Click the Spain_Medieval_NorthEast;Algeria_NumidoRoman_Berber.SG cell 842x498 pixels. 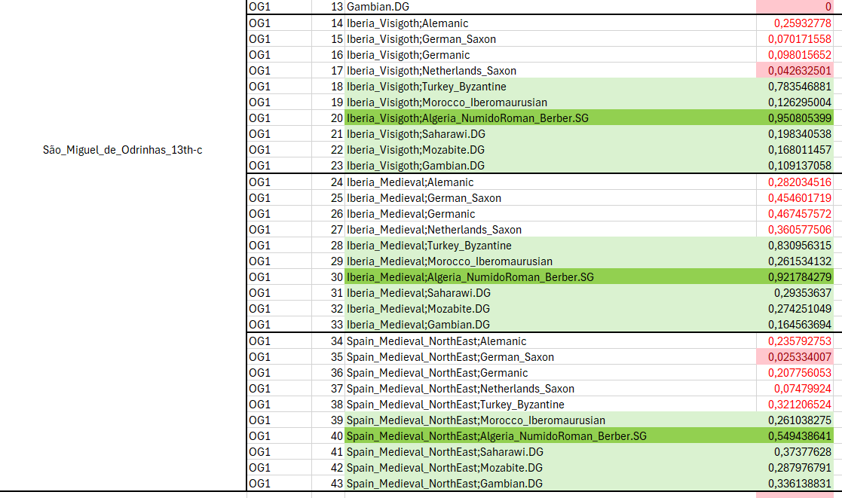coord(550,435)
